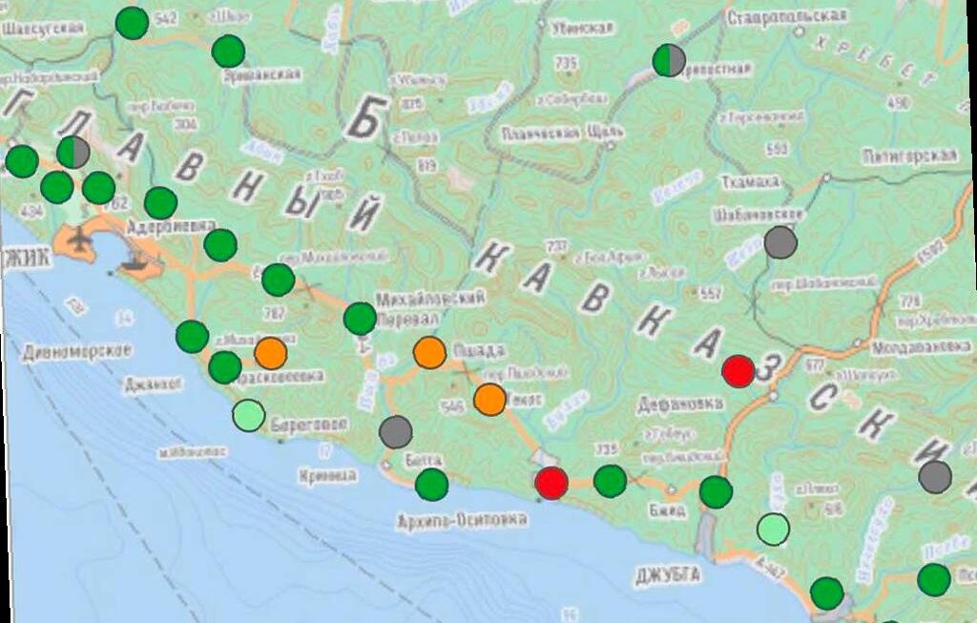Click the orange marker beside Пшада
Viewport: 977px width, 623px height.
(x=430, y=352)
